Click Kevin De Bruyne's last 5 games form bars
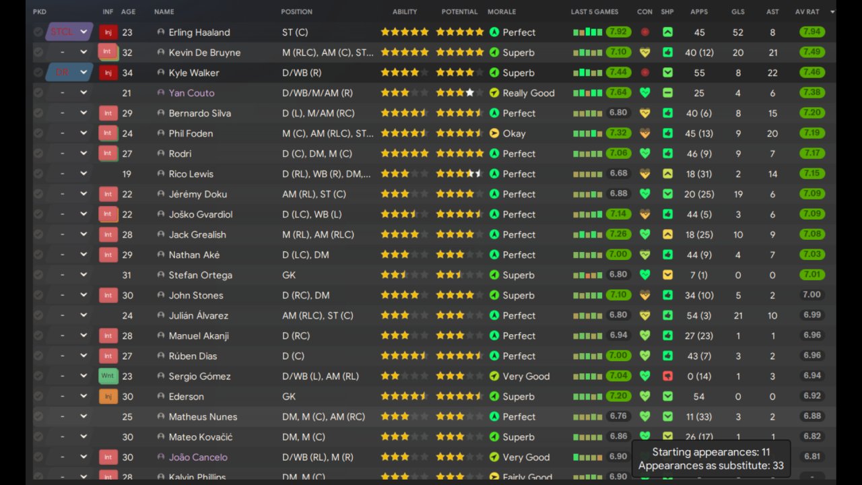The height and width of the screenshot is (485, 862). 588,53
